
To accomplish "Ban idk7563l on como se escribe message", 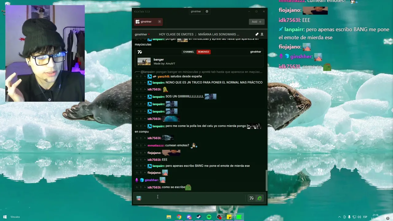I will 137,187.
